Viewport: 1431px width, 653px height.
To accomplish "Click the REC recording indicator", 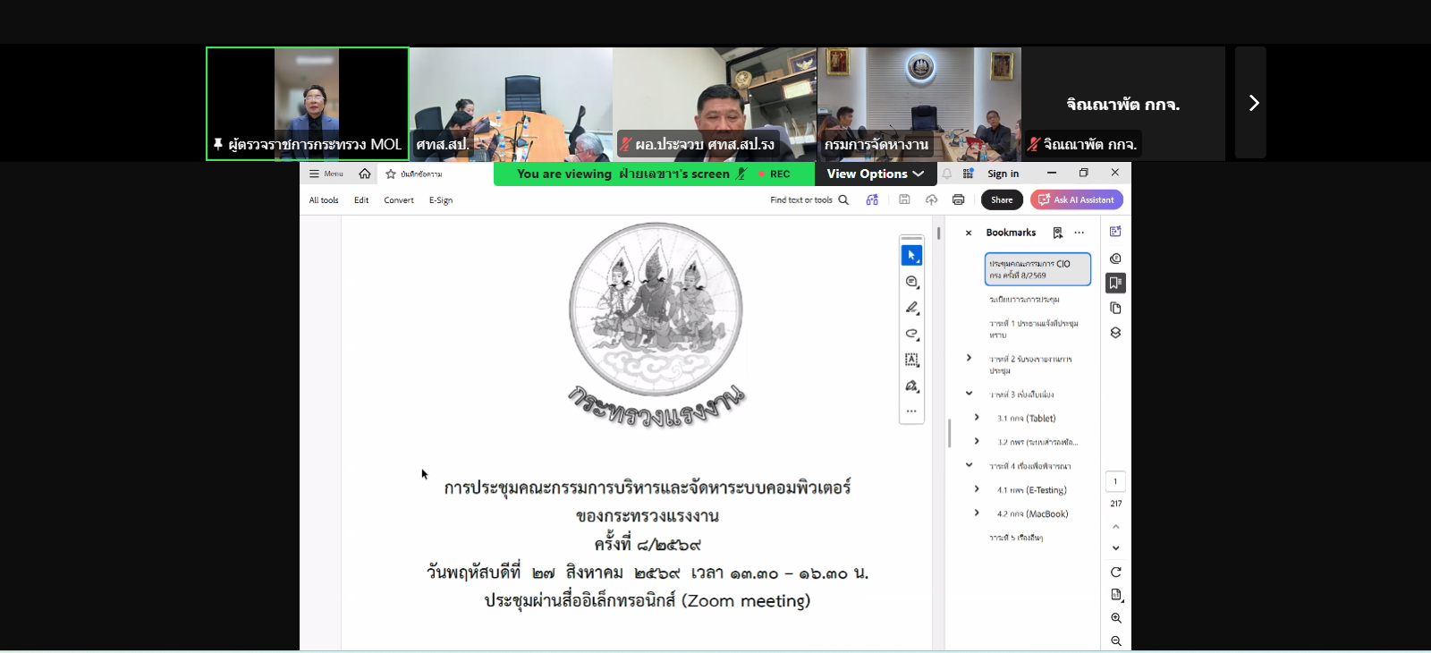I will [775, 174].
